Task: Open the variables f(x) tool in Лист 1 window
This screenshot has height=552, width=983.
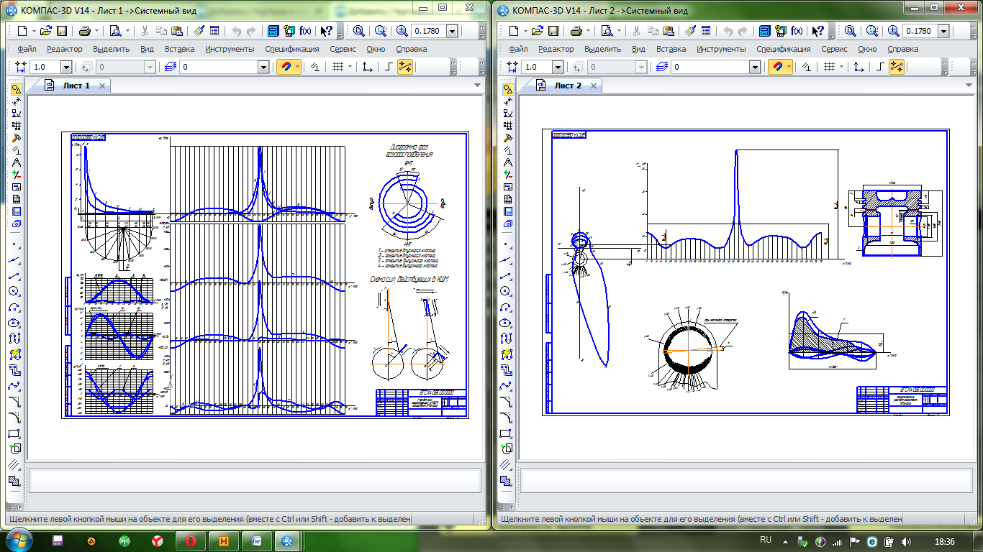Action: tap(305, 31)
